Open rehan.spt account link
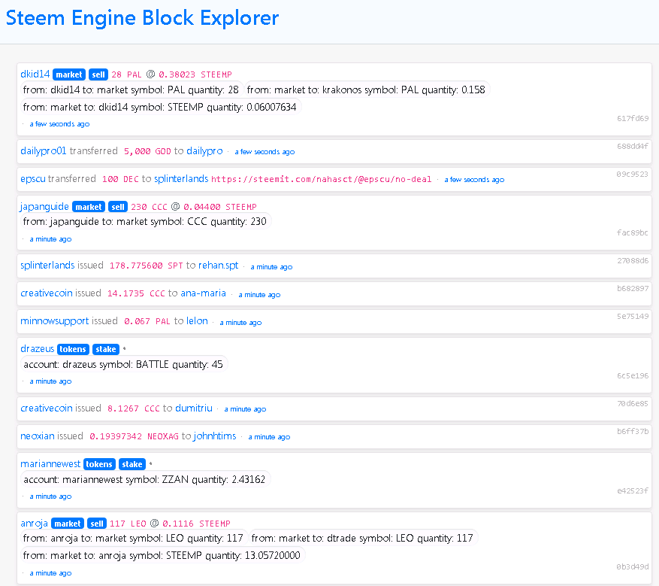 [x=218, y=266]
